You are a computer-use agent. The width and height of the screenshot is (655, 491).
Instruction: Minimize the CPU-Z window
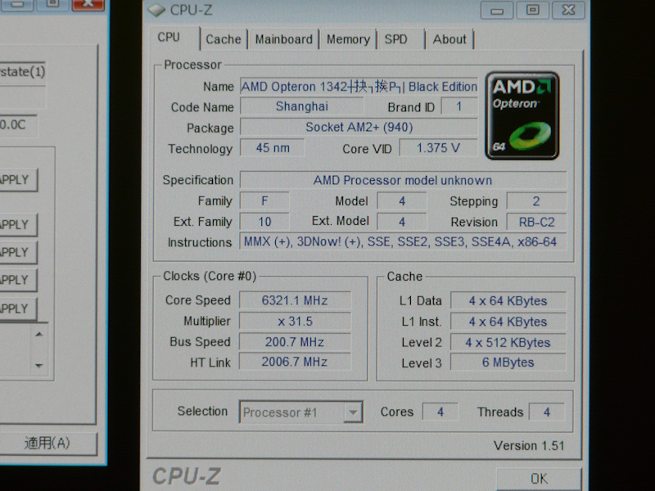(497, 10)
